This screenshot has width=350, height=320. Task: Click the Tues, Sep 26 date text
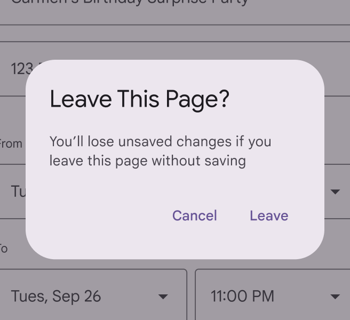pos(56,297)
